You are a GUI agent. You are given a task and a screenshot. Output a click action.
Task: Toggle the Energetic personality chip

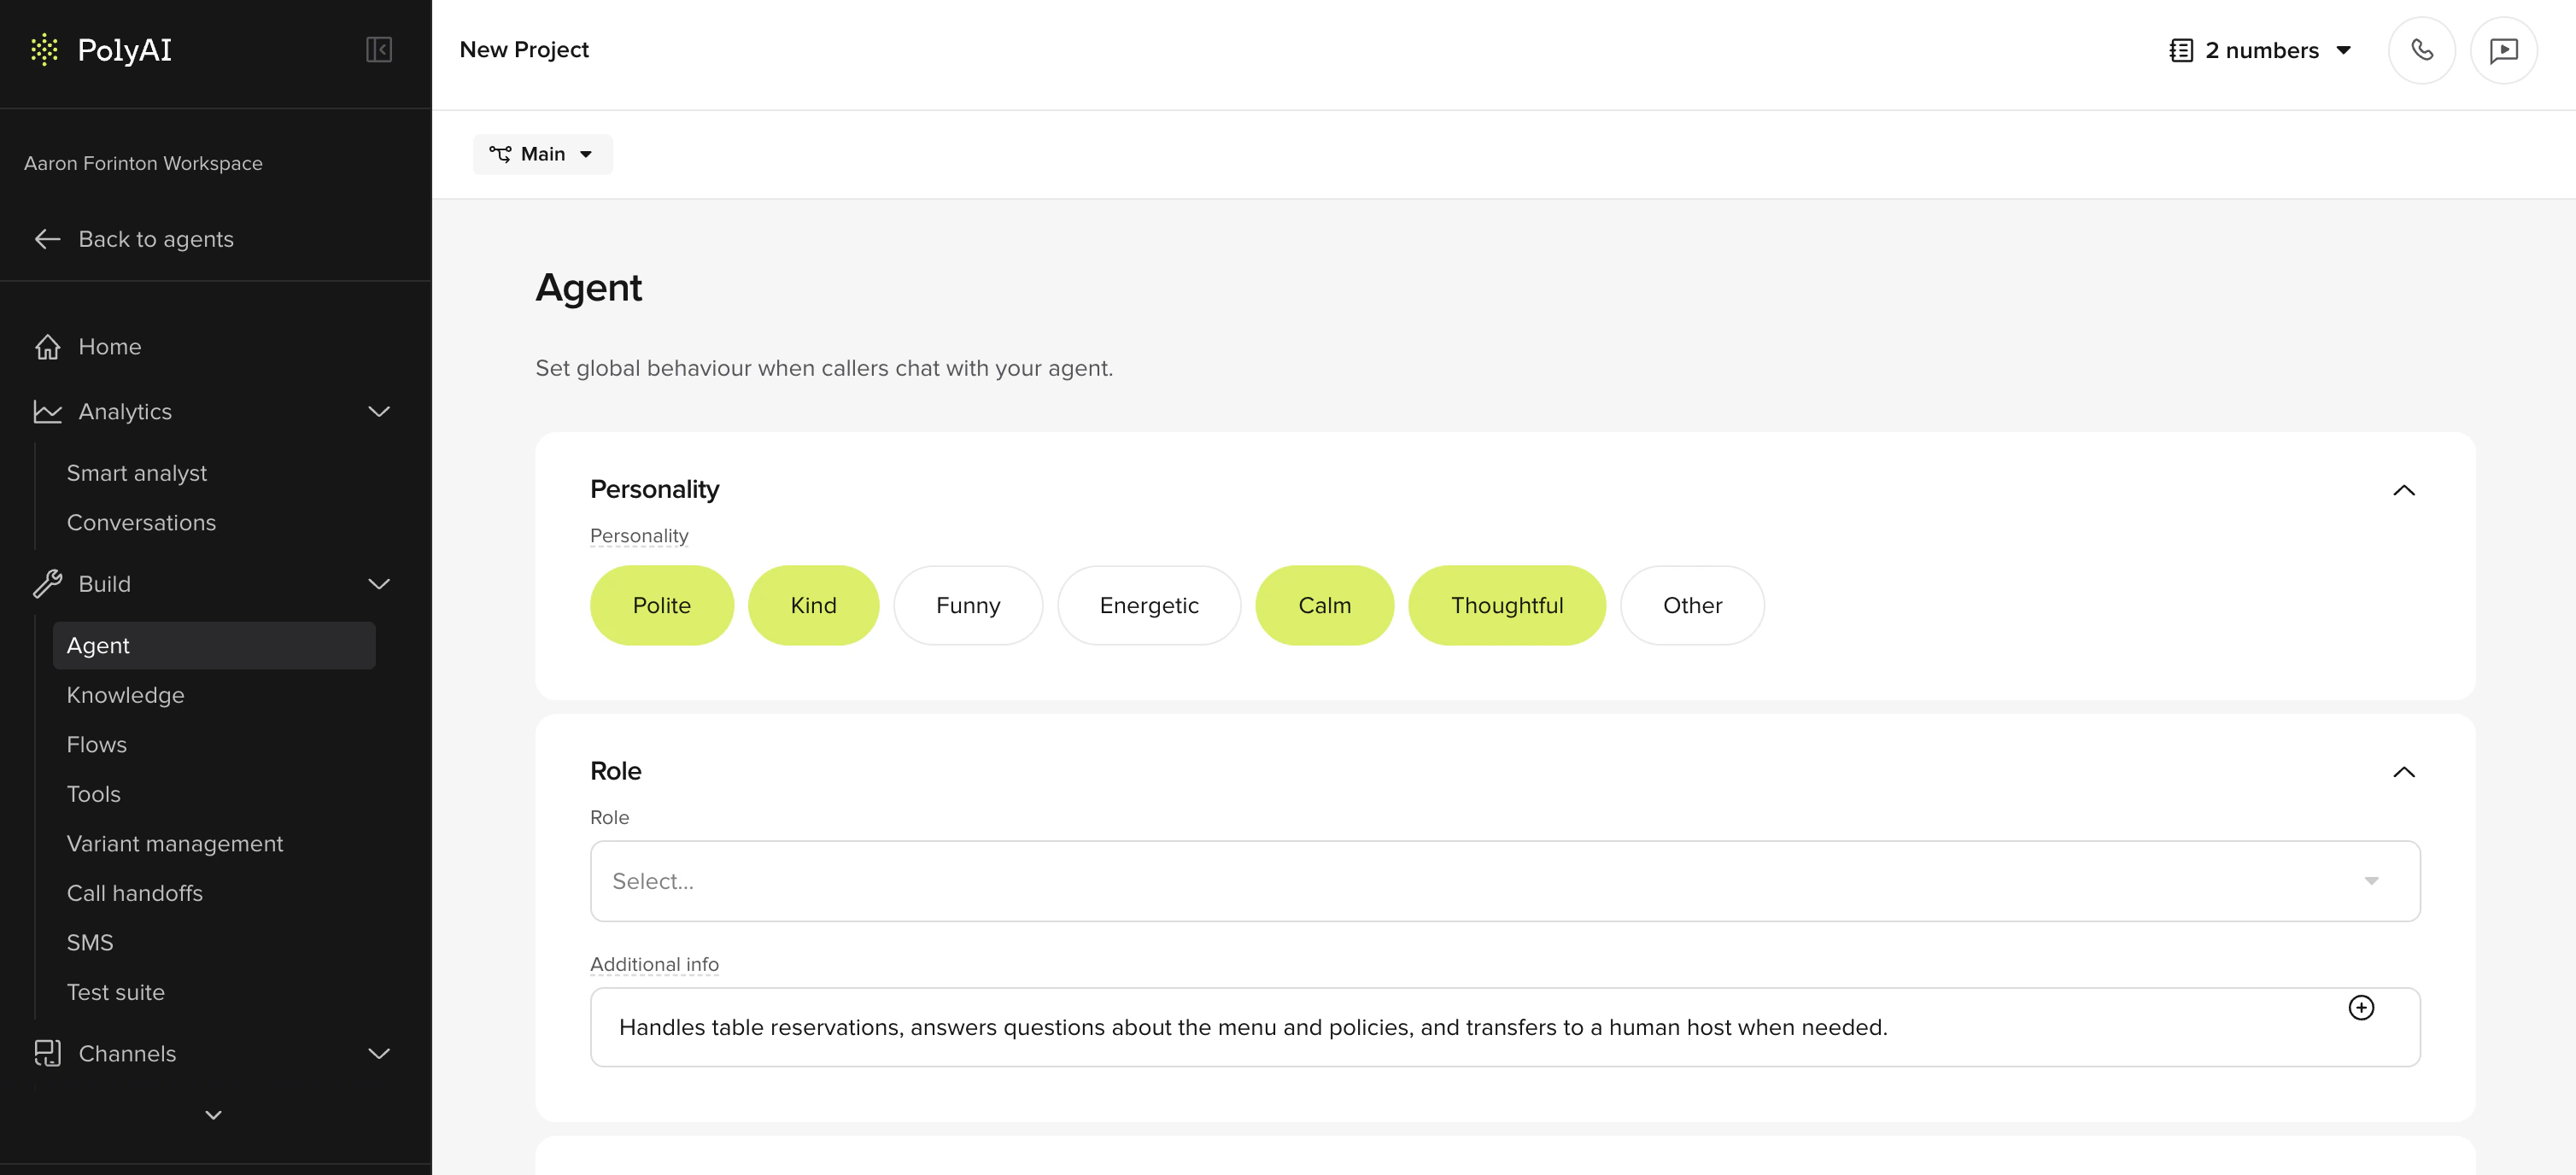coord(1148,605)
